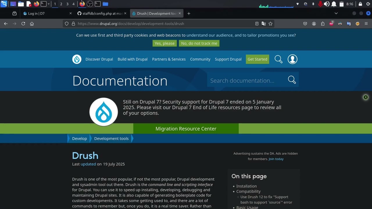Close the Drush documentation tab

tap(180, 13)
